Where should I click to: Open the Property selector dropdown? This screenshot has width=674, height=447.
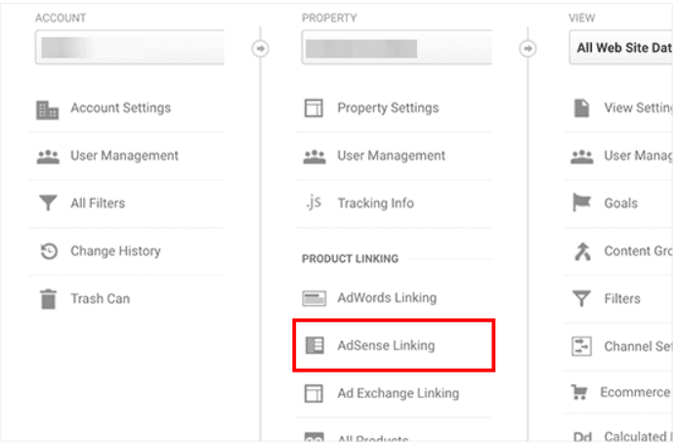pyautogui.click(x=397, y=47)
